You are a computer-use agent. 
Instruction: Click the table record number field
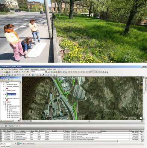9,144
